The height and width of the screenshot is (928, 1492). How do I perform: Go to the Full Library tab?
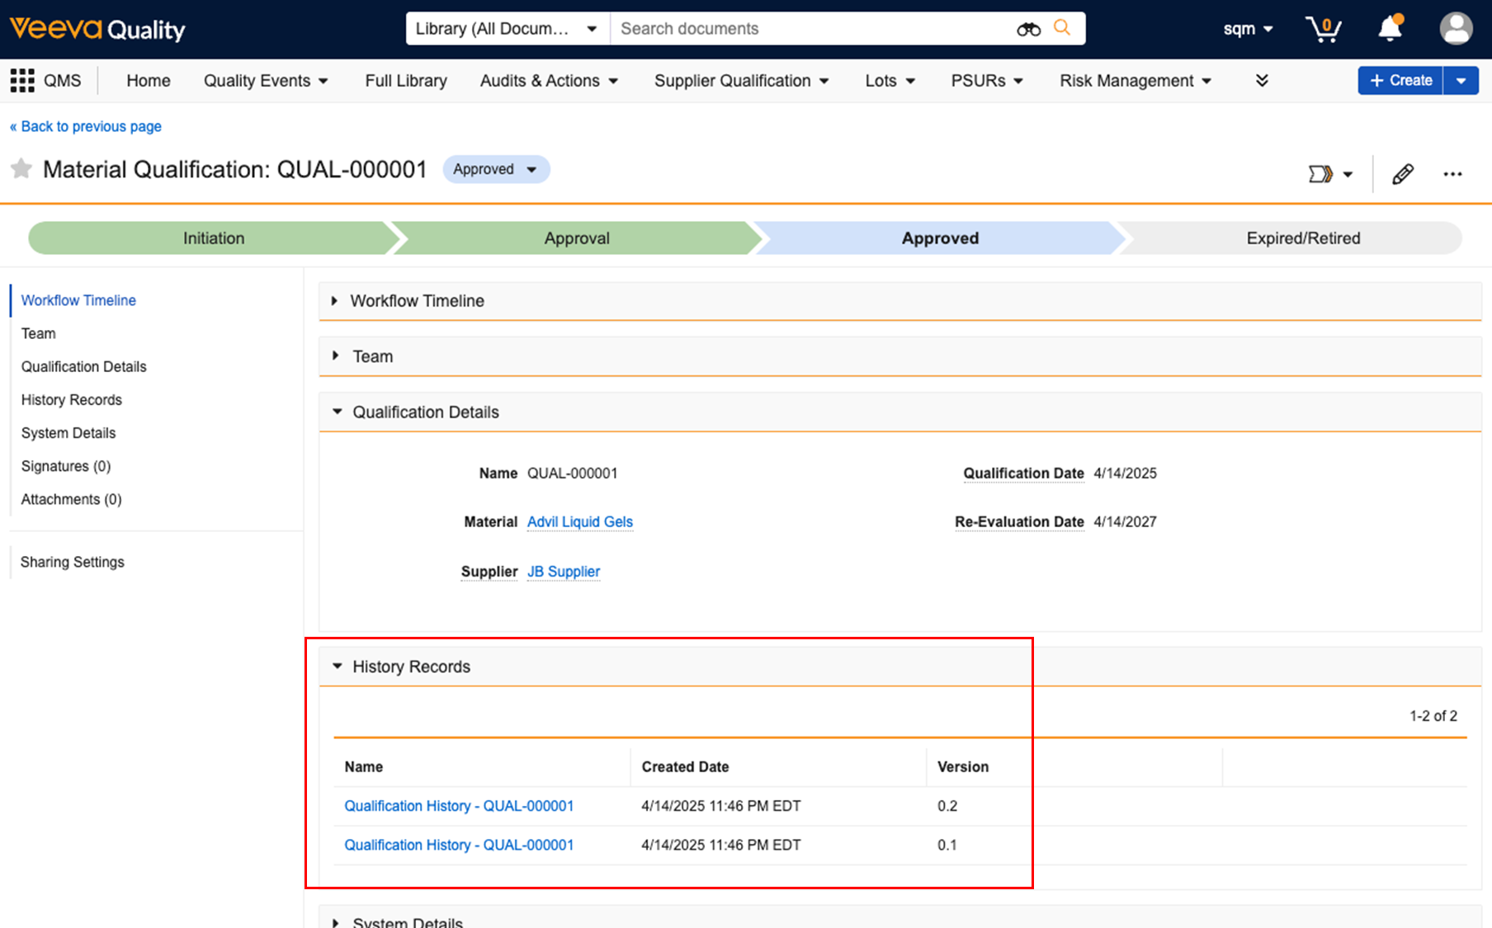pos(406,81)
